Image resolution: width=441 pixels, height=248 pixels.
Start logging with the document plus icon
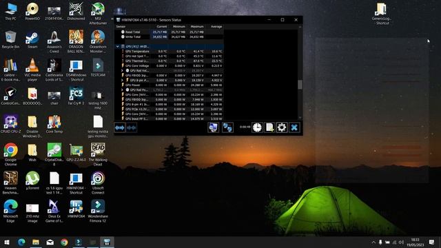tap(269, 127)
